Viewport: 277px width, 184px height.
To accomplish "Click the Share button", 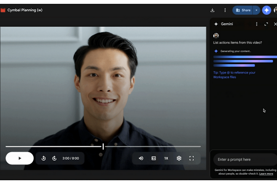I will (243, 10).
